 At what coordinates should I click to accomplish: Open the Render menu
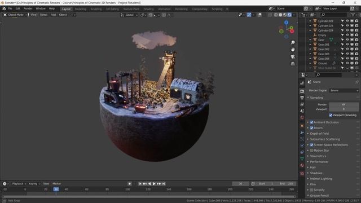28,8
